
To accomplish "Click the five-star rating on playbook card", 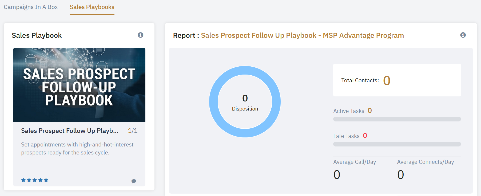I will click(35, 180).
